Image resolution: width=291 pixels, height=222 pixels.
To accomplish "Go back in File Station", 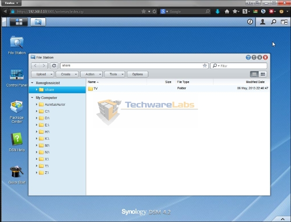I will [x=35, y=66].
